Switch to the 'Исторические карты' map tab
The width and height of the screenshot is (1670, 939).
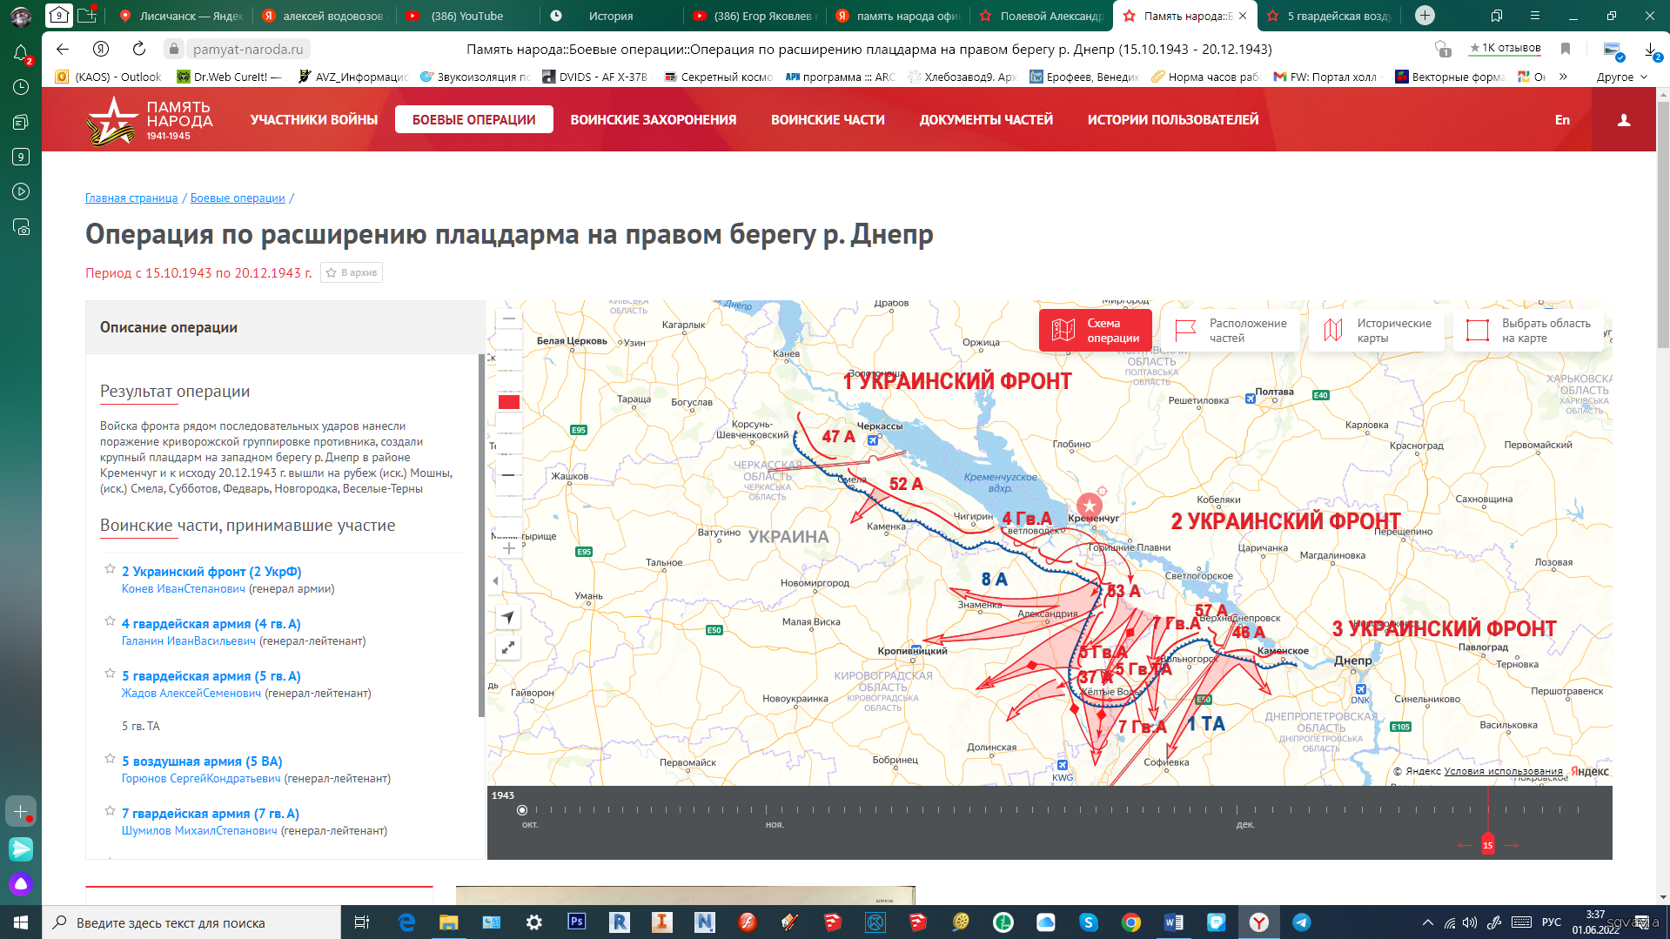(1376, 331)
